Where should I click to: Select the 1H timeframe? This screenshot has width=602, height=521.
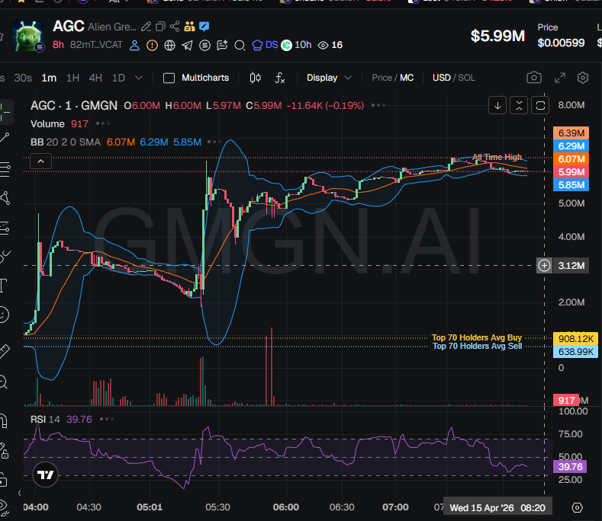[x=72, y=78]
